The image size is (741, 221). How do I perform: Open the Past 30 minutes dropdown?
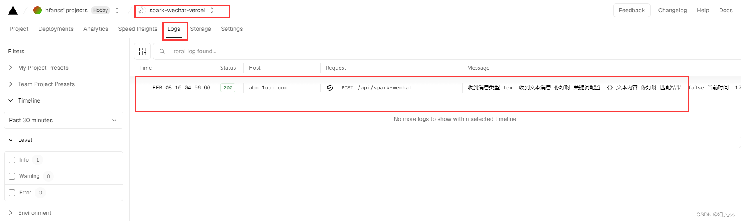pyautogui.click(x=63, y=120)
